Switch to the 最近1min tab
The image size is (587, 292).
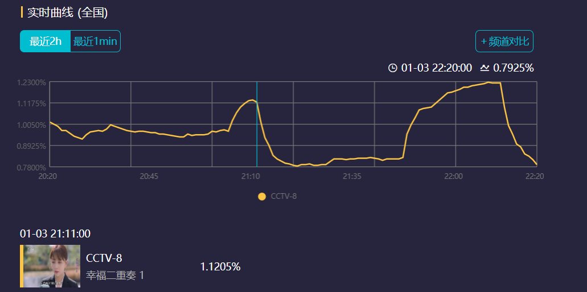click(96, 41)
